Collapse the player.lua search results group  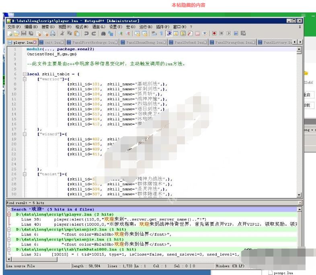[9, 214]
